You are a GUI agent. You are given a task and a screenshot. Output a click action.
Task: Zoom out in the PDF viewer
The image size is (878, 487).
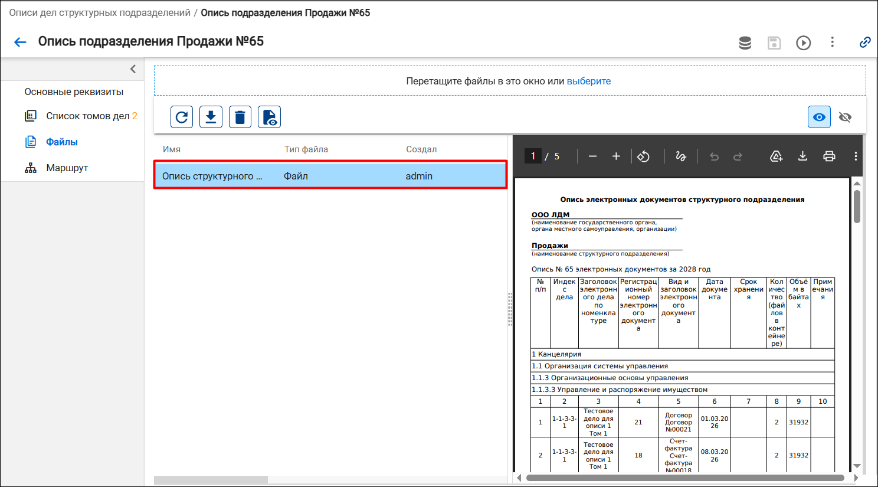(592, 156)
